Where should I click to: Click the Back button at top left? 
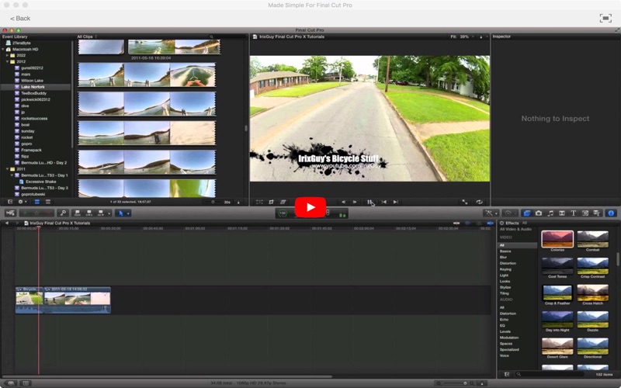20,18
